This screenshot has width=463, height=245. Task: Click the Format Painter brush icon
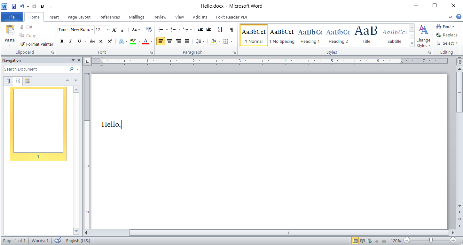pos(22,44)
